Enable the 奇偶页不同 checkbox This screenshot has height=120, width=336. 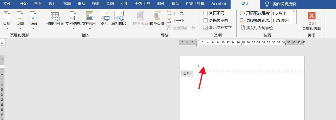coord(206,20)
